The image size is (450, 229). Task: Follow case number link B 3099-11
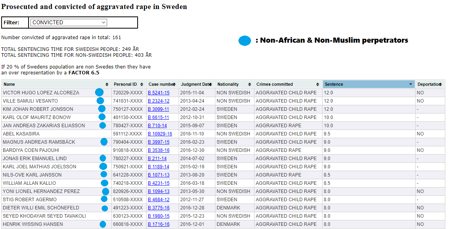pos(158,109)
